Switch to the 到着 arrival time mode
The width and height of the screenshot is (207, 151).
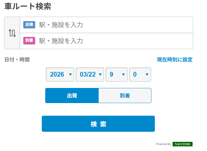point(125,96)
